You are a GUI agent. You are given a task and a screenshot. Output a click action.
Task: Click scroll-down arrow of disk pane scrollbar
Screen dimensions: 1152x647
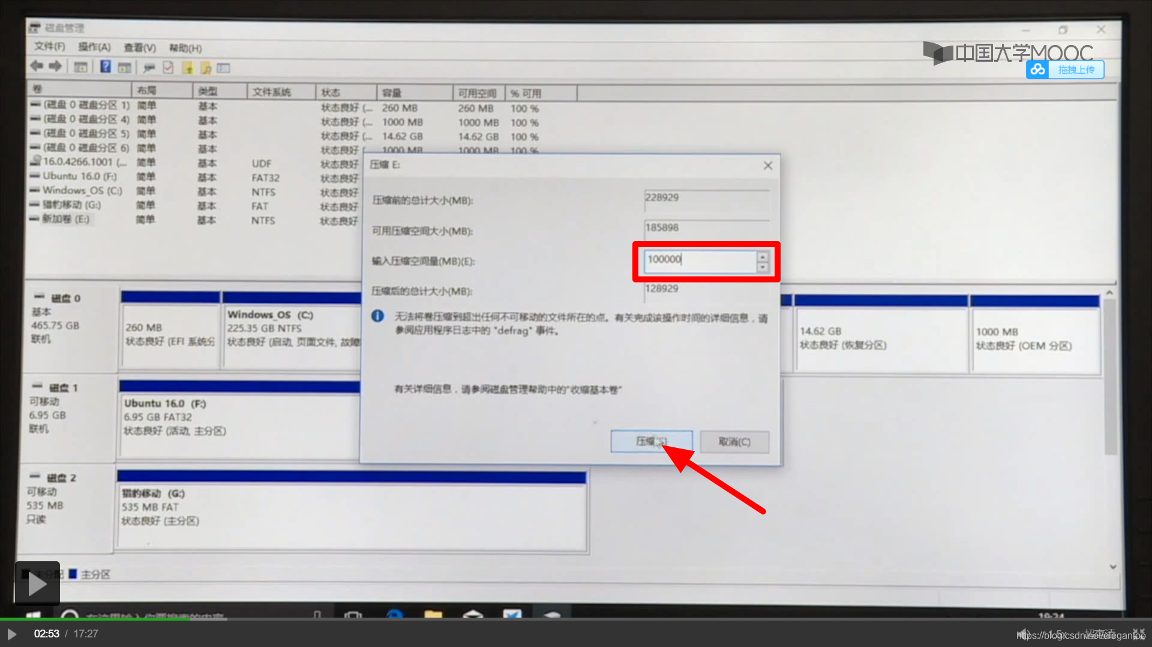click(1113, 566)
